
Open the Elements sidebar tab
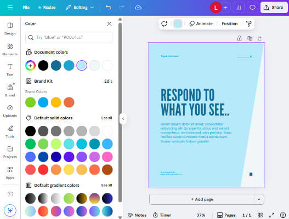10,49
